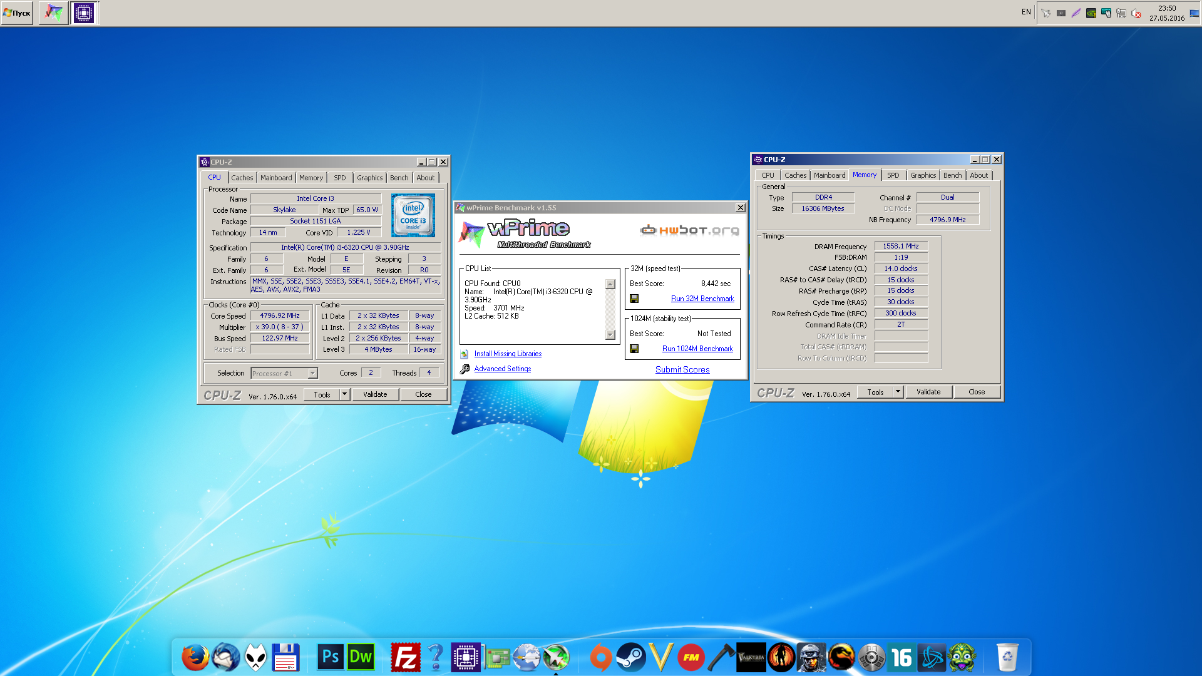The width and height of the screenshot is (1202, 676).
Task: Click Validate in left CPU-Z window
Action: (x=375, y=394)
